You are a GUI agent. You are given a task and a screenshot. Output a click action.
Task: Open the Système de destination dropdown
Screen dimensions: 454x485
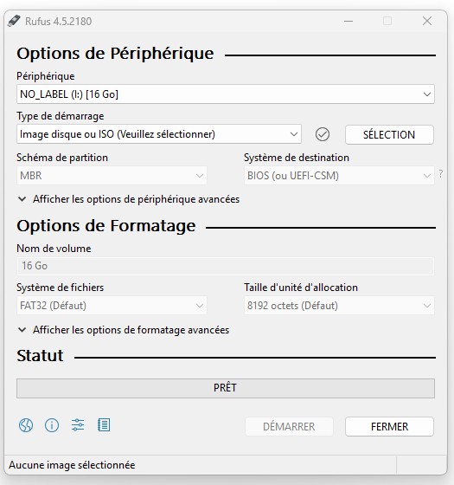click(339, 175)
